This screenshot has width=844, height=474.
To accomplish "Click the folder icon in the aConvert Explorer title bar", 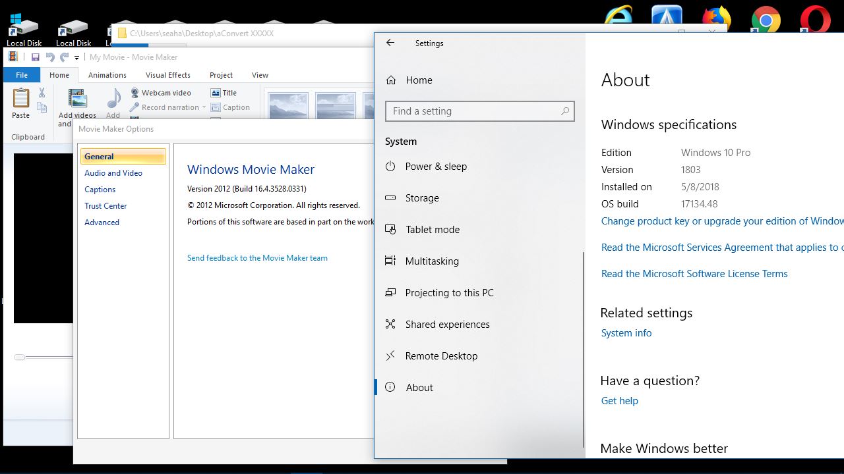I will 122,34.
